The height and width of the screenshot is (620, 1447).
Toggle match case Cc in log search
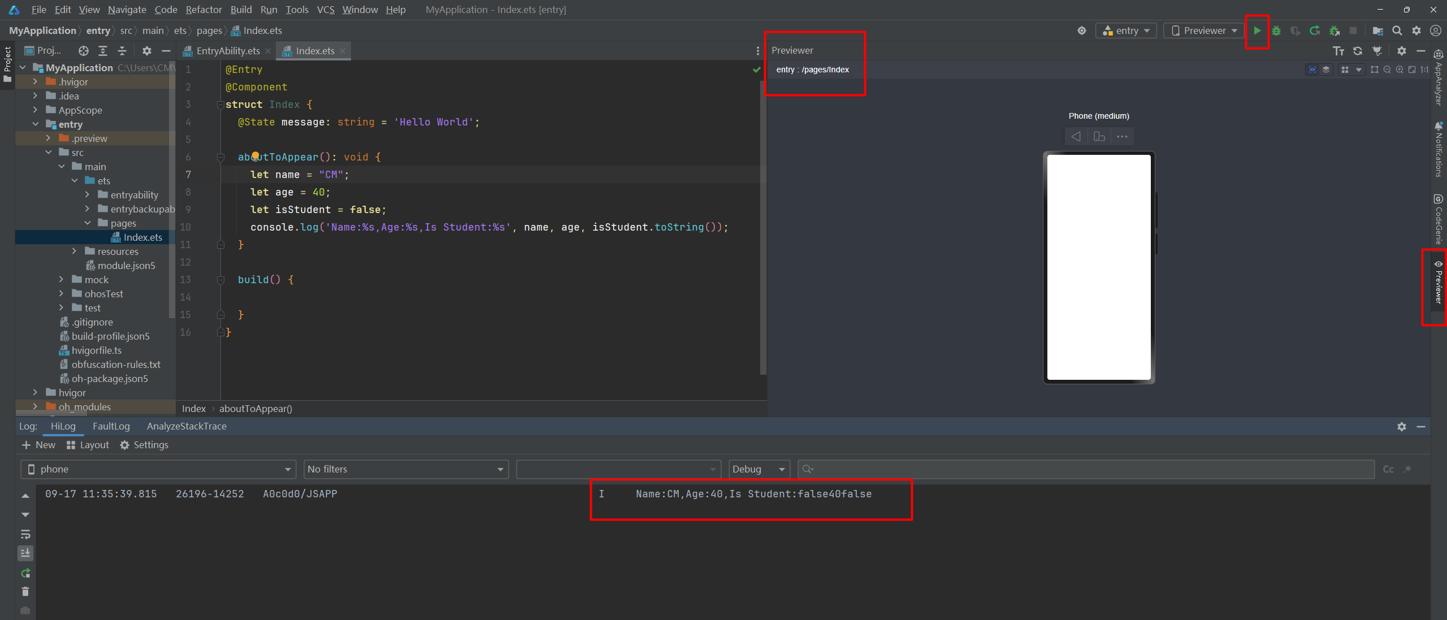[x=1388, y=469]
